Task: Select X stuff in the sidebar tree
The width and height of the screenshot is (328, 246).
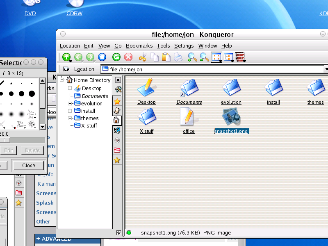Action: pyautogui.click(x=89, y=125)
